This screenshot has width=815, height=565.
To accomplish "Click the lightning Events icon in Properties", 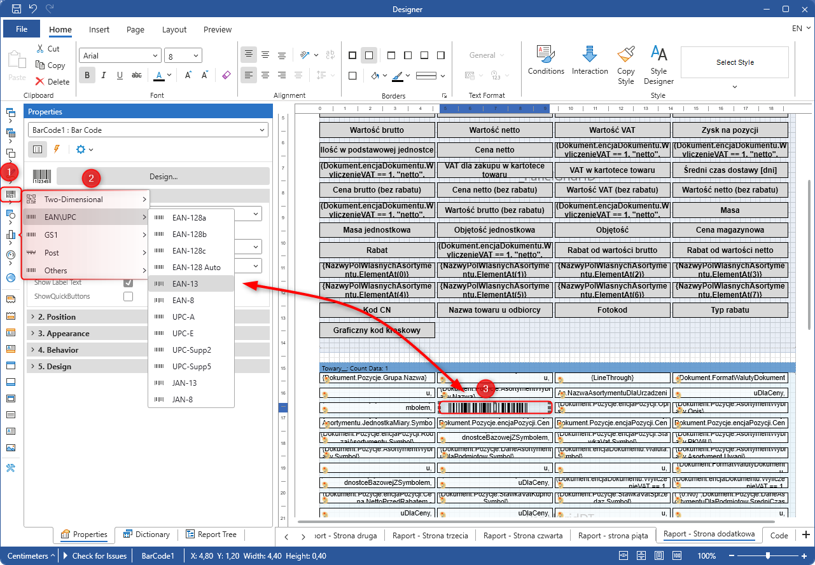I will pos(56,149).
